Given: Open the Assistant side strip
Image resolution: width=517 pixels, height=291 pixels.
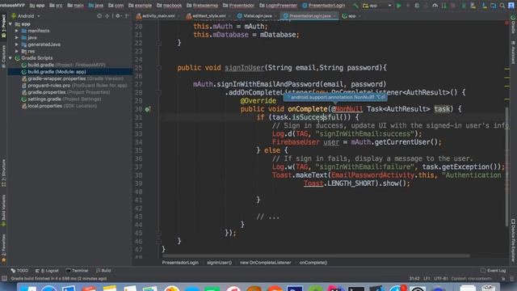Looking at the screenshot, I should tap(513, 52).
